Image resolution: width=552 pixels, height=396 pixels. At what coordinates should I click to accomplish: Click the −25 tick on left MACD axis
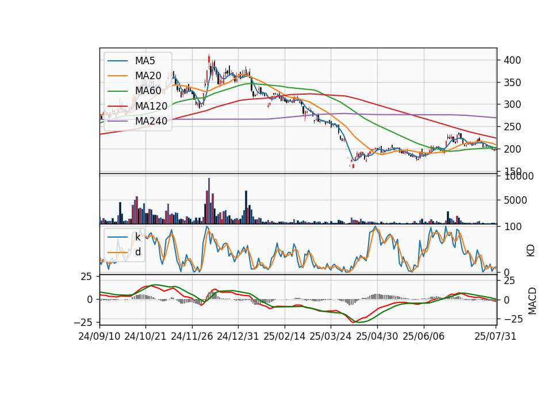[x=83, y=322]
